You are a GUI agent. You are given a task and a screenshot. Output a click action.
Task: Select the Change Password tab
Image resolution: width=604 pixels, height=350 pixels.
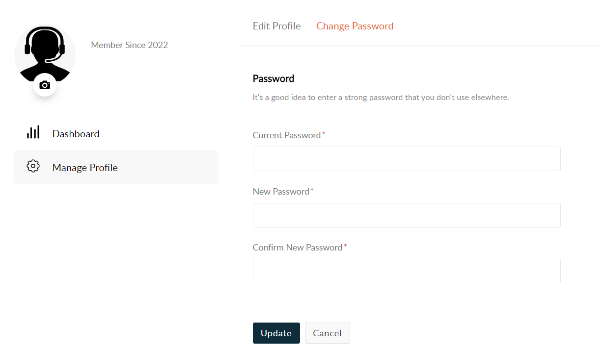click(355, 26)
